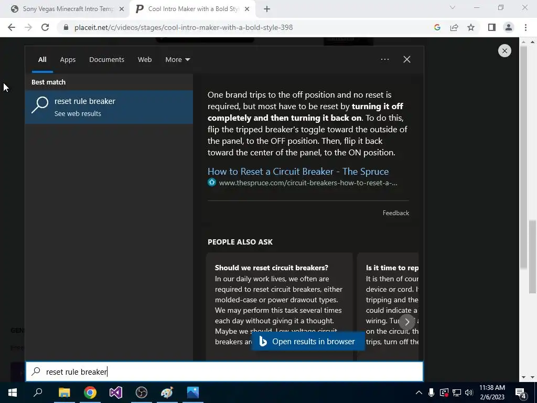Open Chrome profile avatar menu

[x=509, y=27]
